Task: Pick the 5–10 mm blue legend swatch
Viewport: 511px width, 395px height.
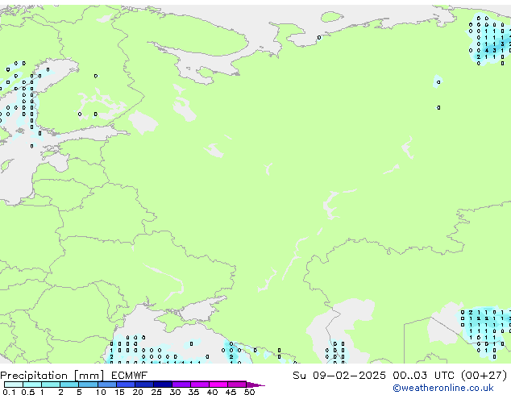Action: [x=88, y=385]
